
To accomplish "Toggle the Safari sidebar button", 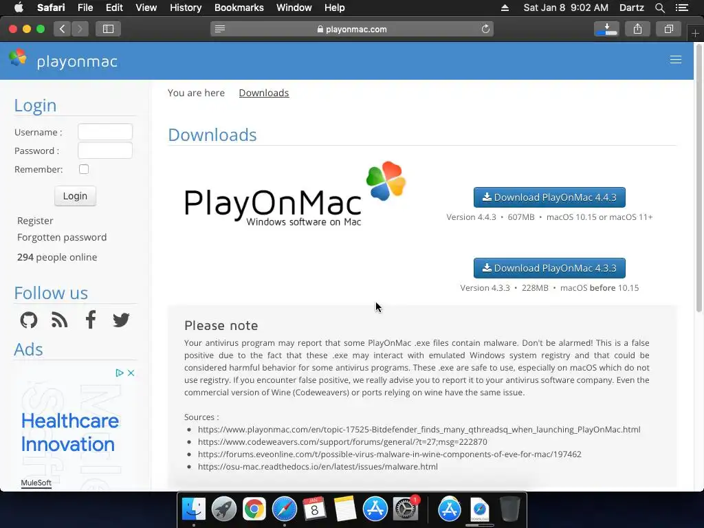I will 108,29.
